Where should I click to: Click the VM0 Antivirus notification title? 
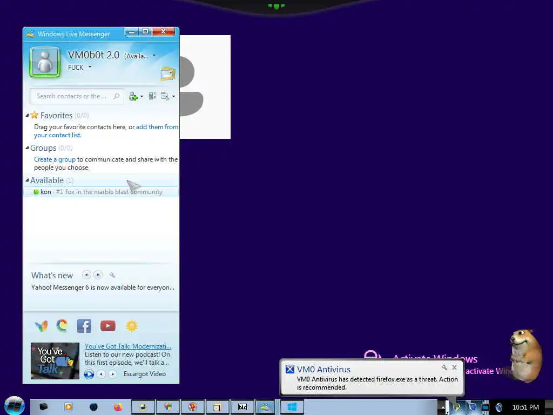[323, 369]
